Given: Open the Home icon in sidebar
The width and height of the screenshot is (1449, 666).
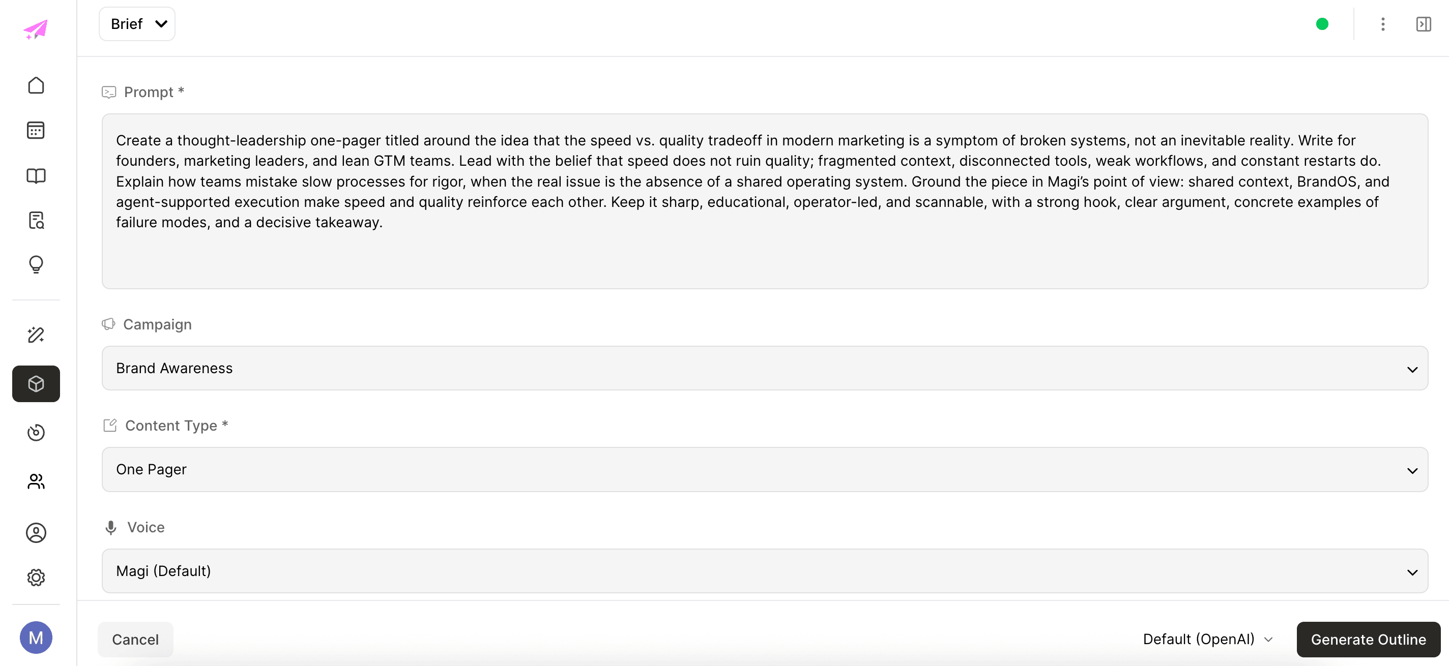Looking at the screenshot, I should coord(36,85).
